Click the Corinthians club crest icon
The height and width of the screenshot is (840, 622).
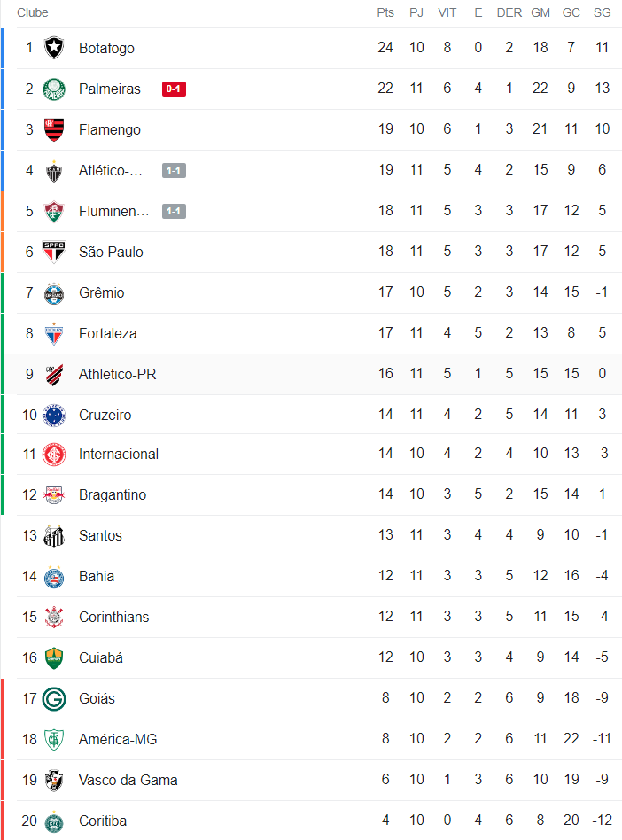(54, 617)
